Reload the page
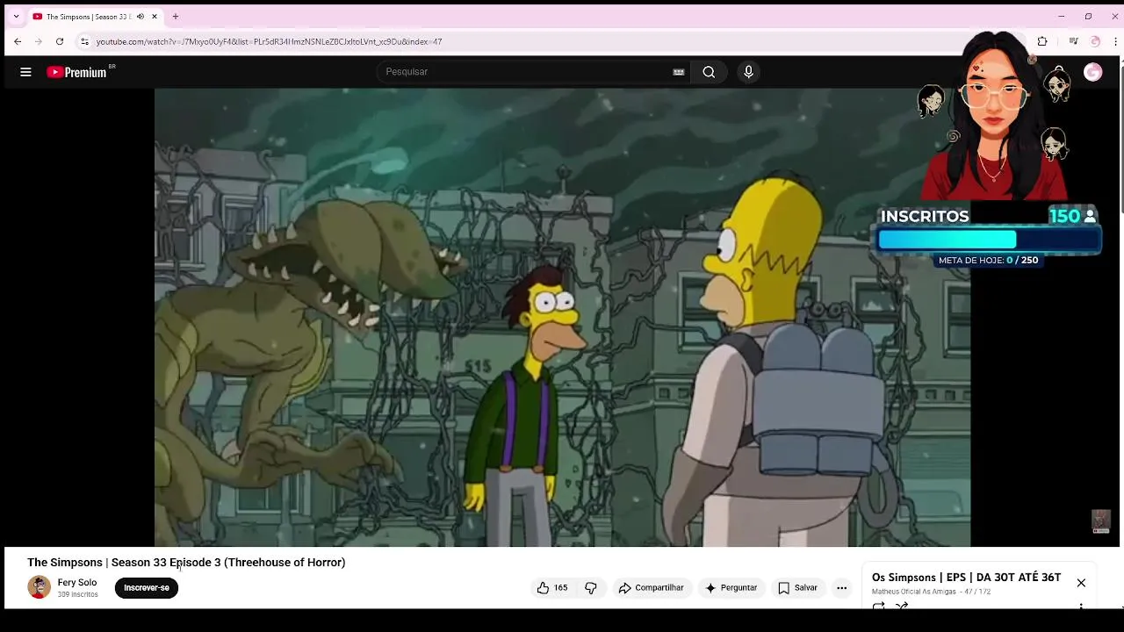 click(60, 41)
